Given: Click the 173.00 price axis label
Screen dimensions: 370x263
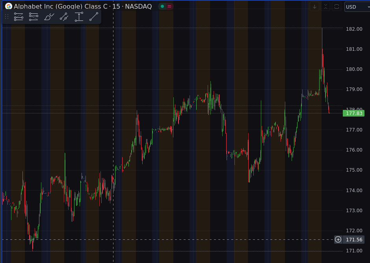Looking at the screenshot, I should coord(354,210).
